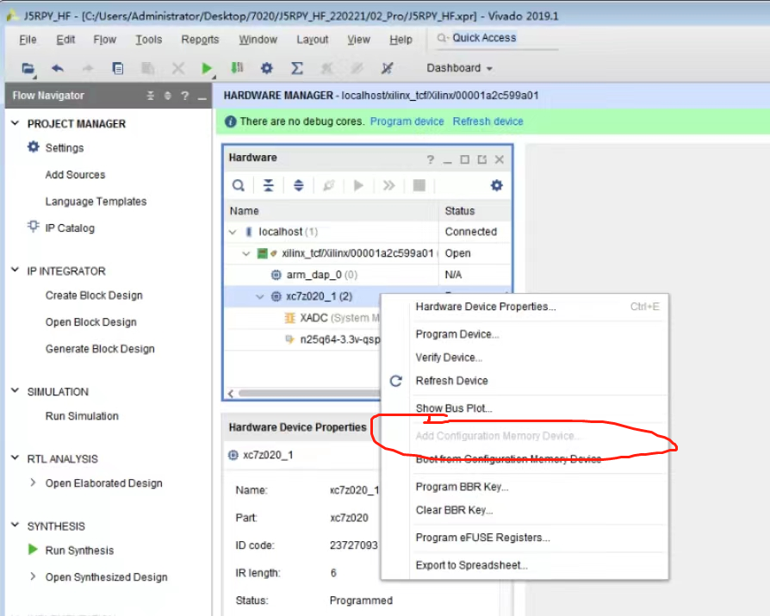This screenshot has width=770, height=616.
Task: Click the Refresh device link in banner
Action: click(487, 121)
